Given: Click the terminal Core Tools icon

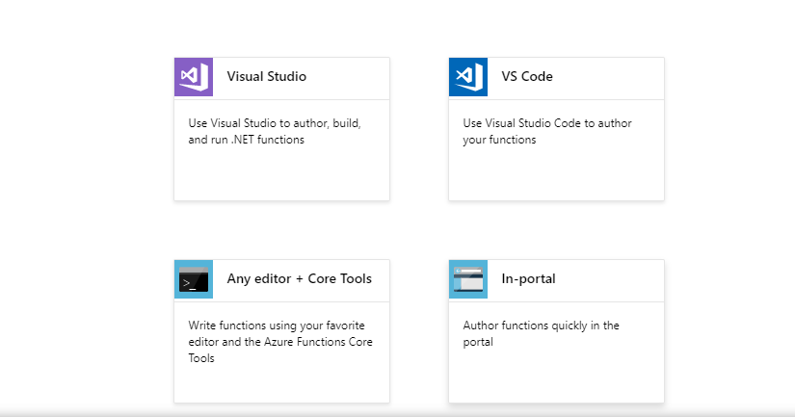Looking at the screenshot, I should pyautogui.click(x=194, y=279).
